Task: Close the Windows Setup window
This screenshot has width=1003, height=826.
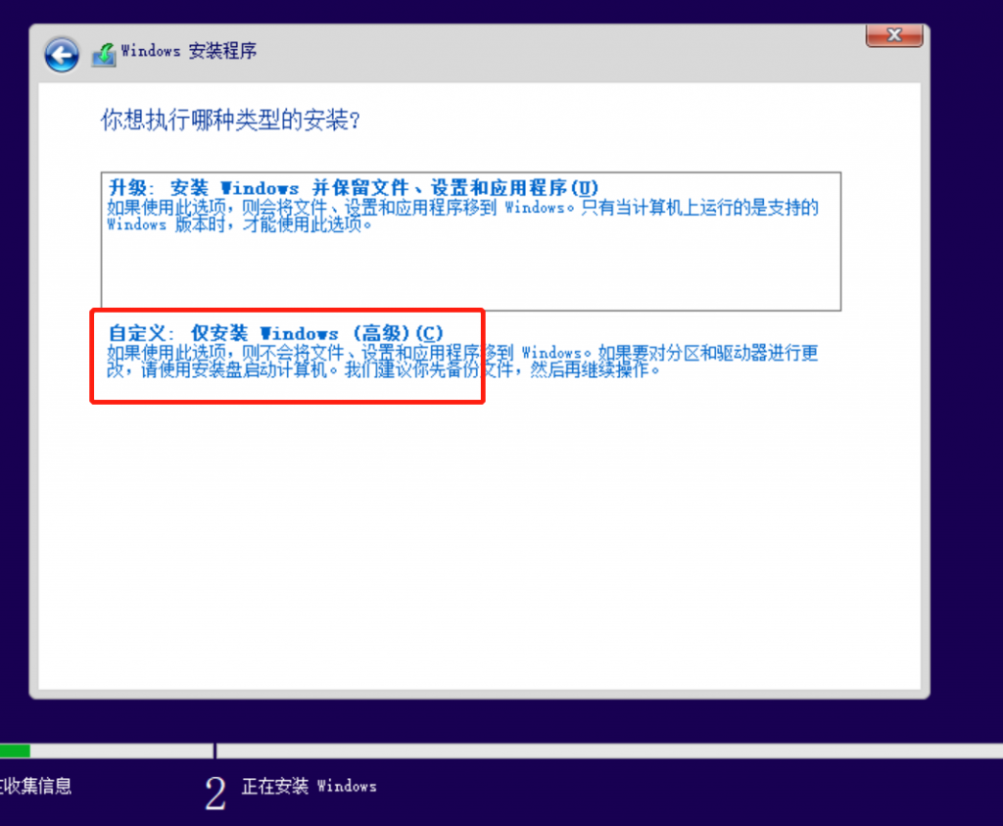Action: [x=893, y=35]
